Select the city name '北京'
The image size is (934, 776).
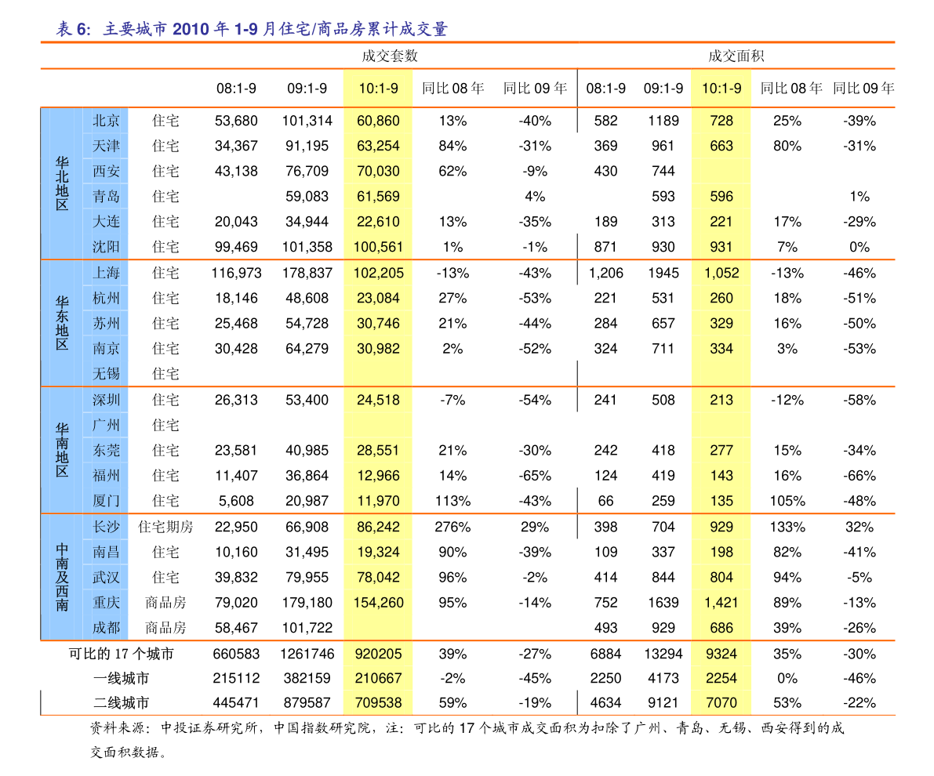pyautogui.click(x=106, y=121)
